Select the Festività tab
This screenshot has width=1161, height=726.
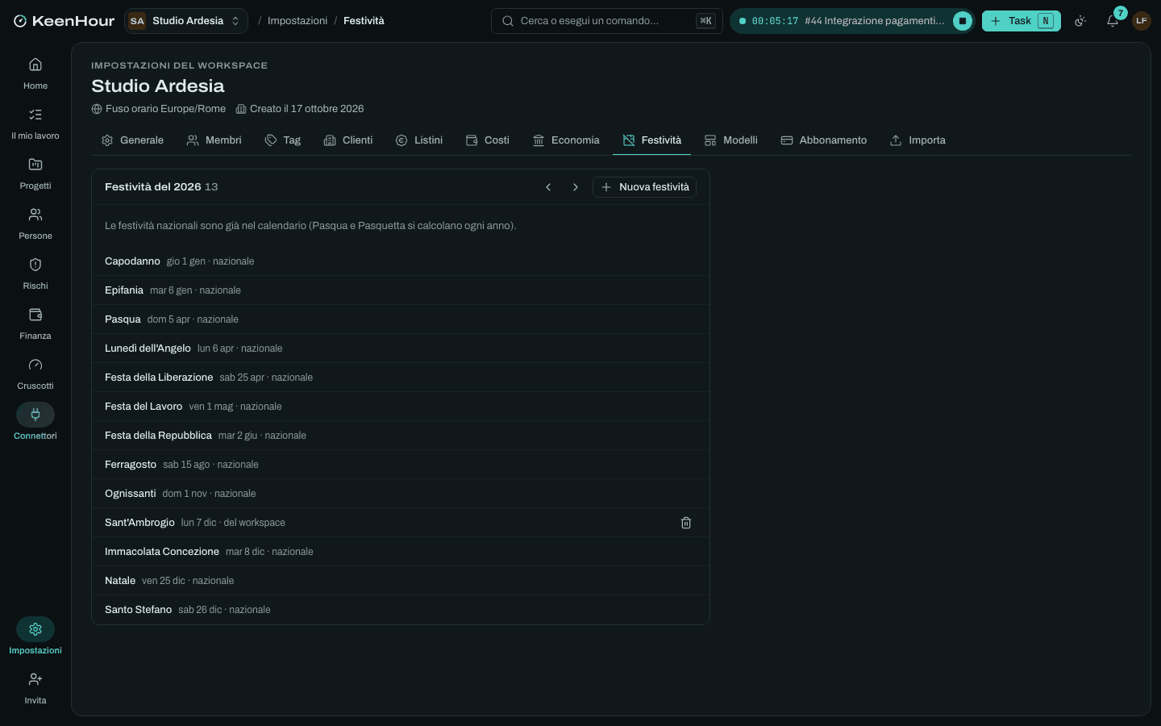652,140
